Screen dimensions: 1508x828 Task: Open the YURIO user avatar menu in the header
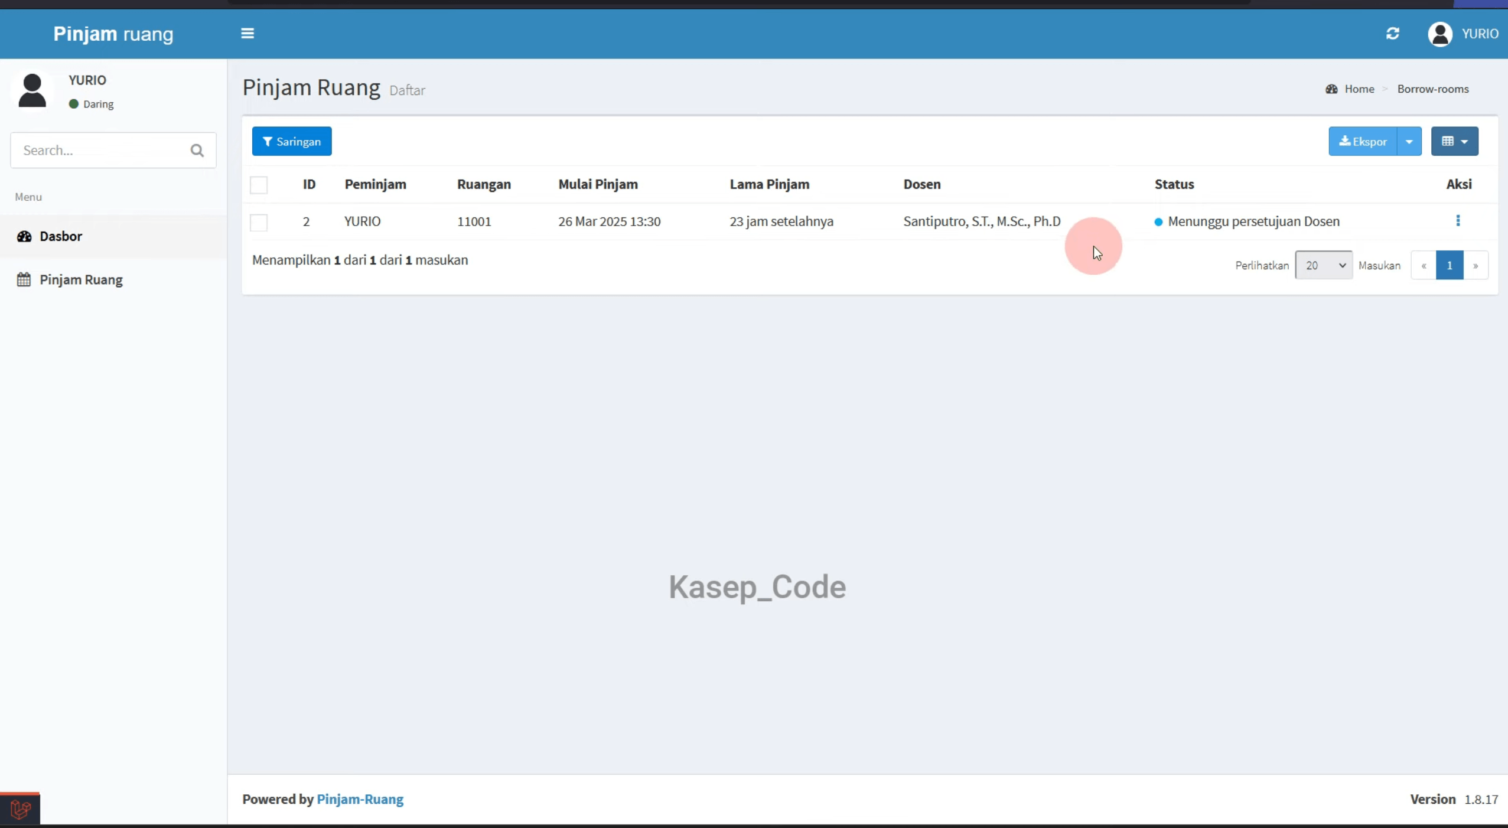1463,34
